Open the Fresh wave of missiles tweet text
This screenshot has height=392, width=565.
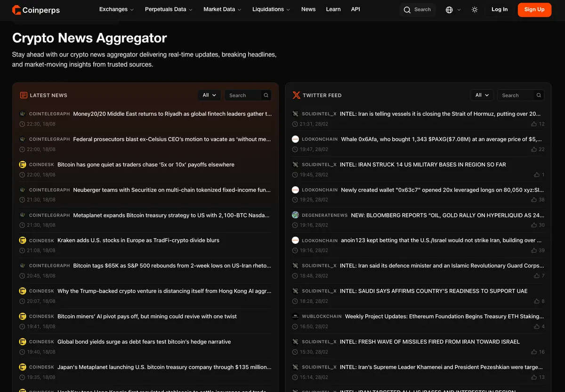430,342
